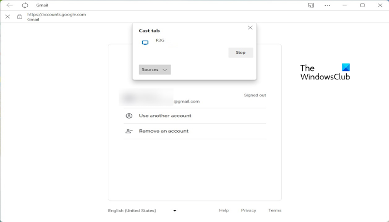The image size is (389, 222).
Task: Choose Remove an account
Action: click(163, 132)
